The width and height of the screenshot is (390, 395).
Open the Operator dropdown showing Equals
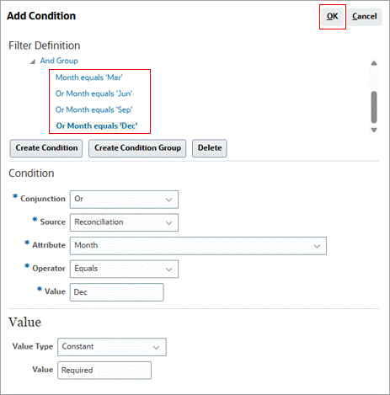tap(124, 269)
